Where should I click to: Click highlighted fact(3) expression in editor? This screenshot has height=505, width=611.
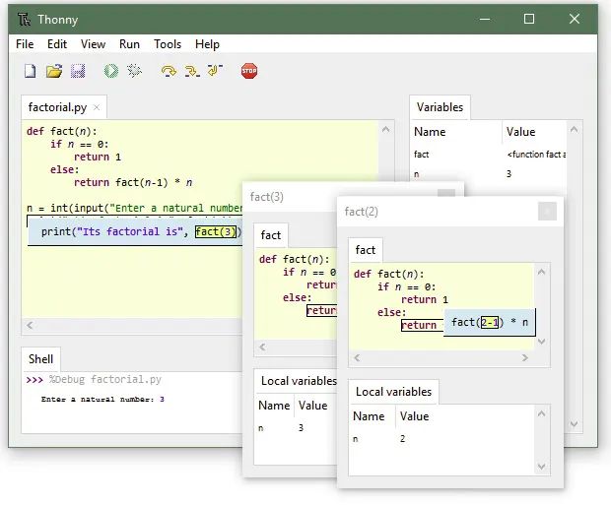click(216, 231)
